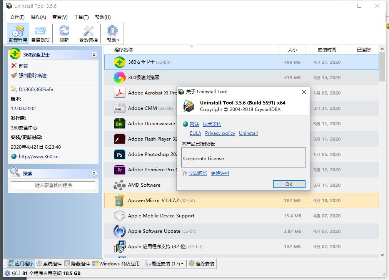The width and height of the screenshot is (389, 280).
Task: Click 强制删除痕迹 in the sidebar
Action: [32, 76]
